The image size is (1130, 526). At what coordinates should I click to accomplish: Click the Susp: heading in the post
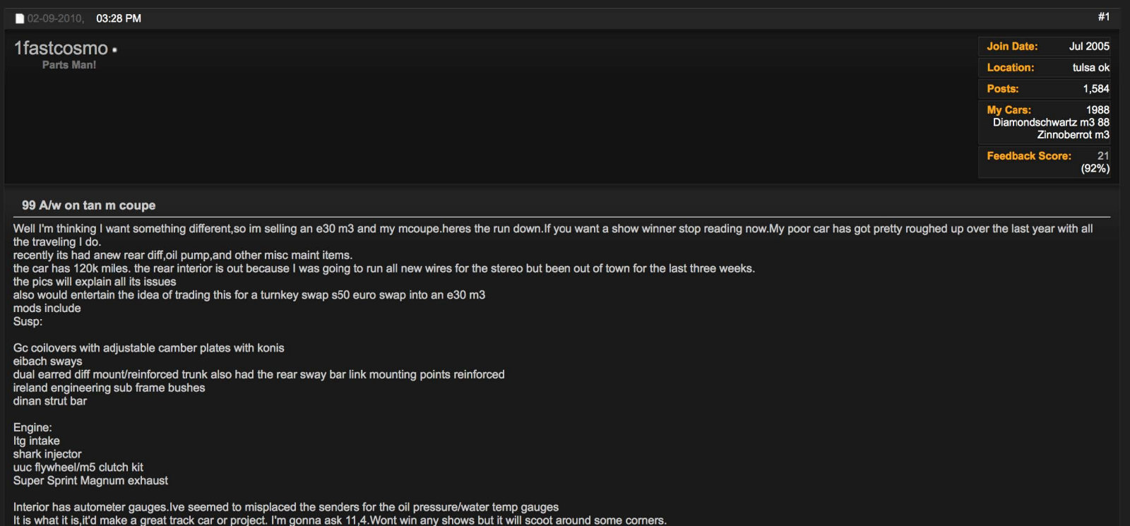pyautogui.click(x=28, y=322)
